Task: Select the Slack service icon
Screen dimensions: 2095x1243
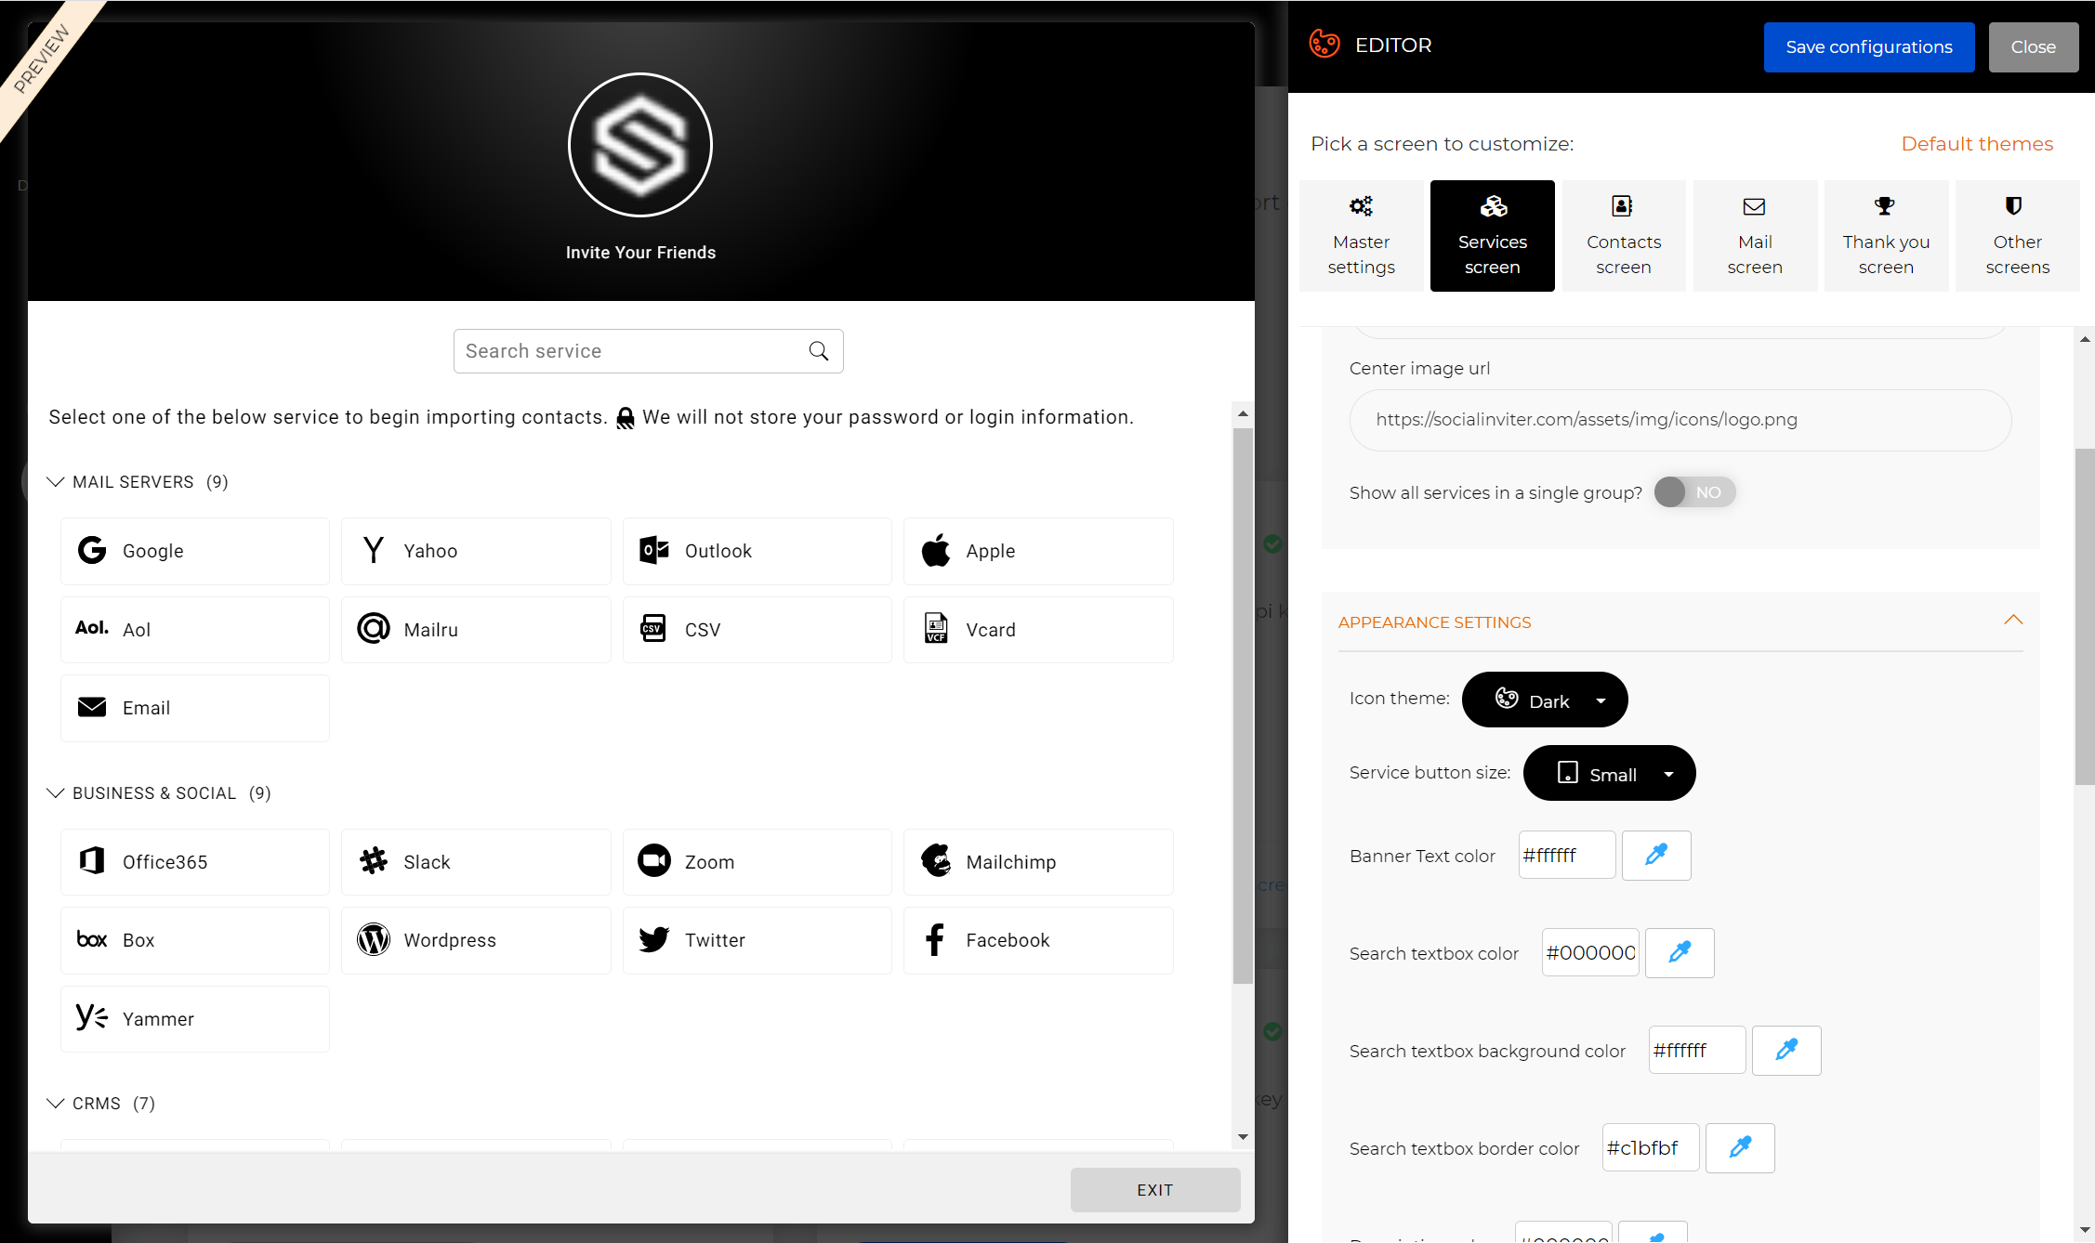Action: coord(374,861)
